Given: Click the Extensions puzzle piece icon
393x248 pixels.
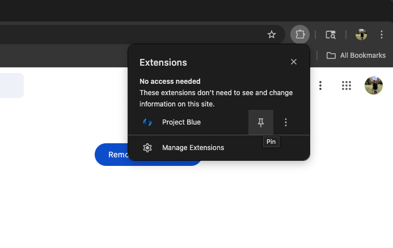Looking at the screenshot, I should click(x=300, y=35).
